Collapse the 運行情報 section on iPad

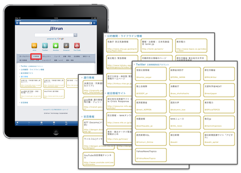(24, 77)
